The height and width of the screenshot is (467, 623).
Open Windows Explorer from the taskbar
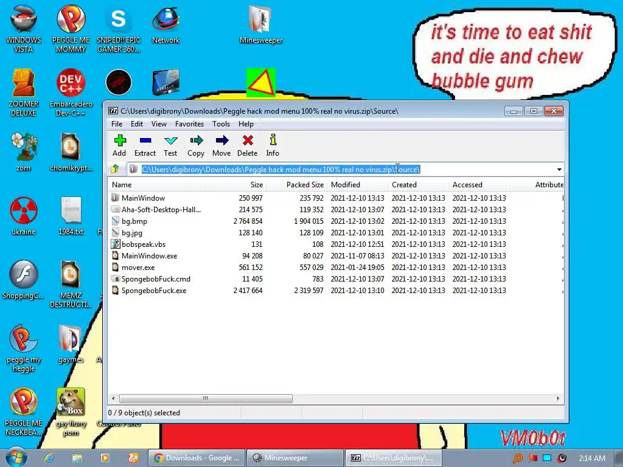click(77, 458)
